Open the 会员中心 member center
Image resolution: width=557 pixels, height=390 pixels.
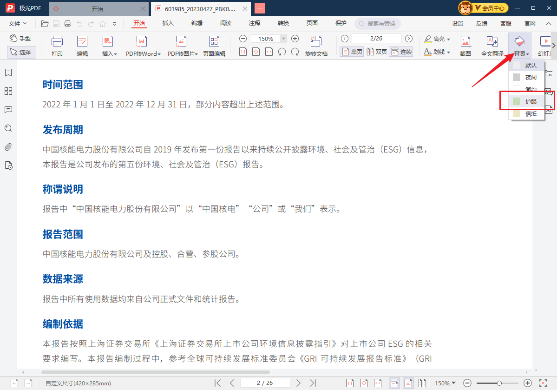pyautogui.click(x=483, y=8)
